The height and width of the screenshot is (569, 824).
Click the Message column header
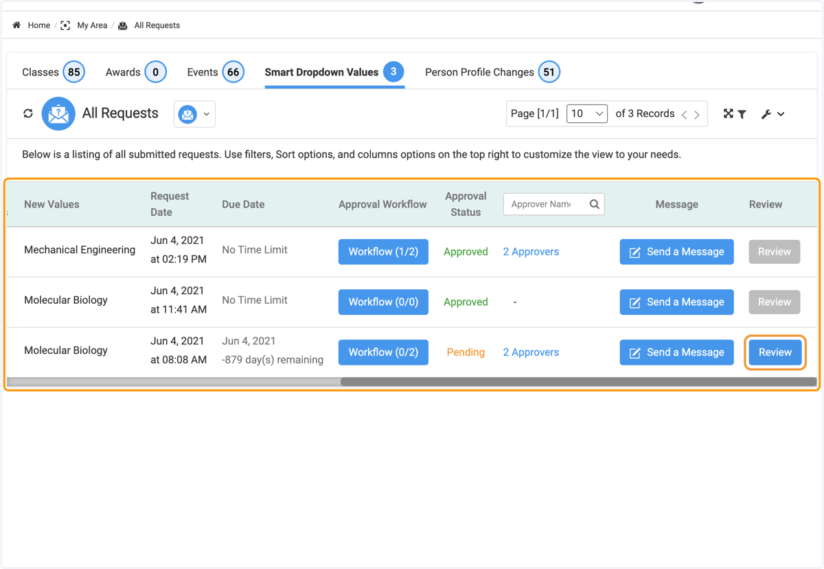click(x=676, y=204)
